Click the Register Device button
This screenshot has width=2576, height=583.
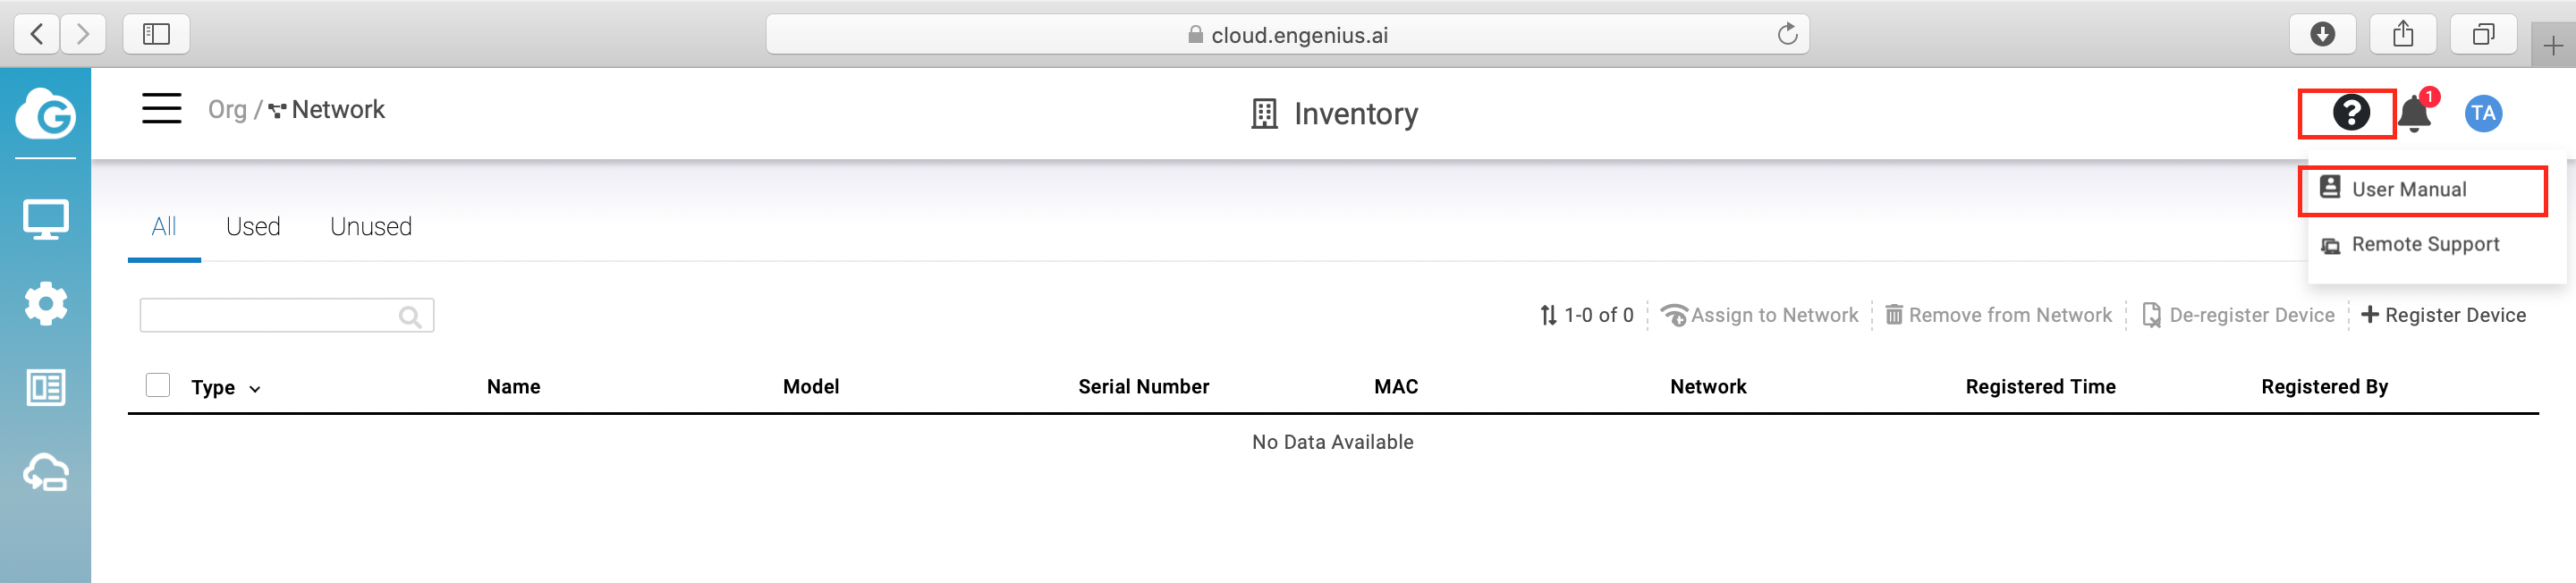(x=2442, y=315)
